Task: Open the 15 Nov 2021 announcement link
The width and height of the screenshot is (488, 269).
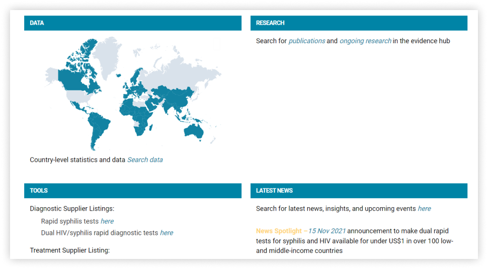Action: click(327, 231)
